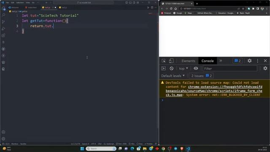
Task: Clear the console with the ban icon
Action: pyautogui.click(x=171, y=68)
